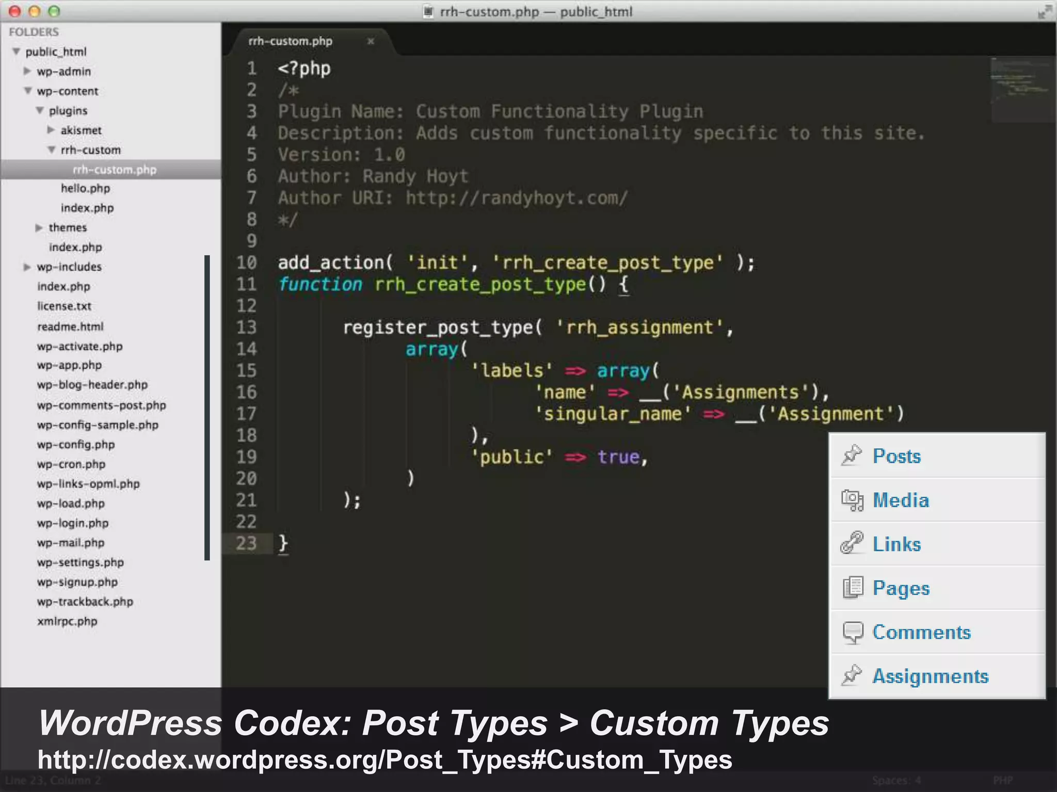The width and height of the screenshot is (1057, 792).
Task: Open the Assignments menu item
Action: (x=930, y=676)
